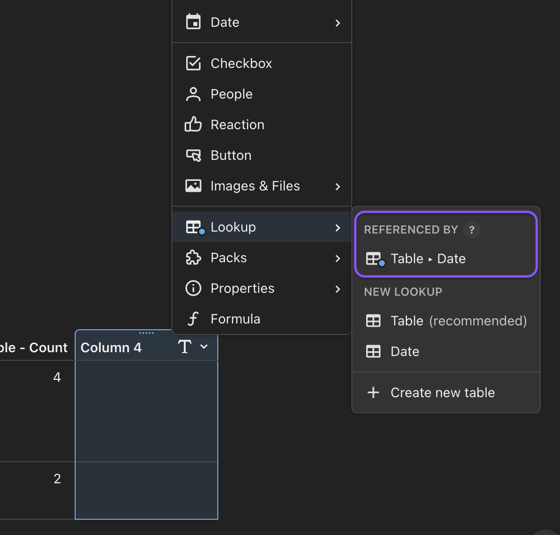Expand the Packs submenu chevron
Screen dimensions: 560x535
[x=338, y=258]
